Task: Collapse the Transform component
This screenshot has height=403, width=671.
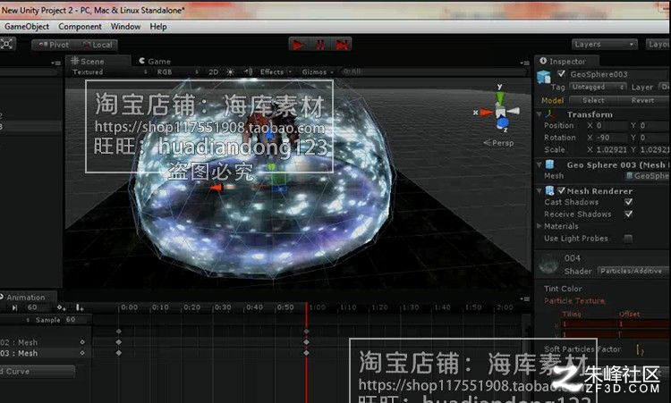Action: [539, 114]
